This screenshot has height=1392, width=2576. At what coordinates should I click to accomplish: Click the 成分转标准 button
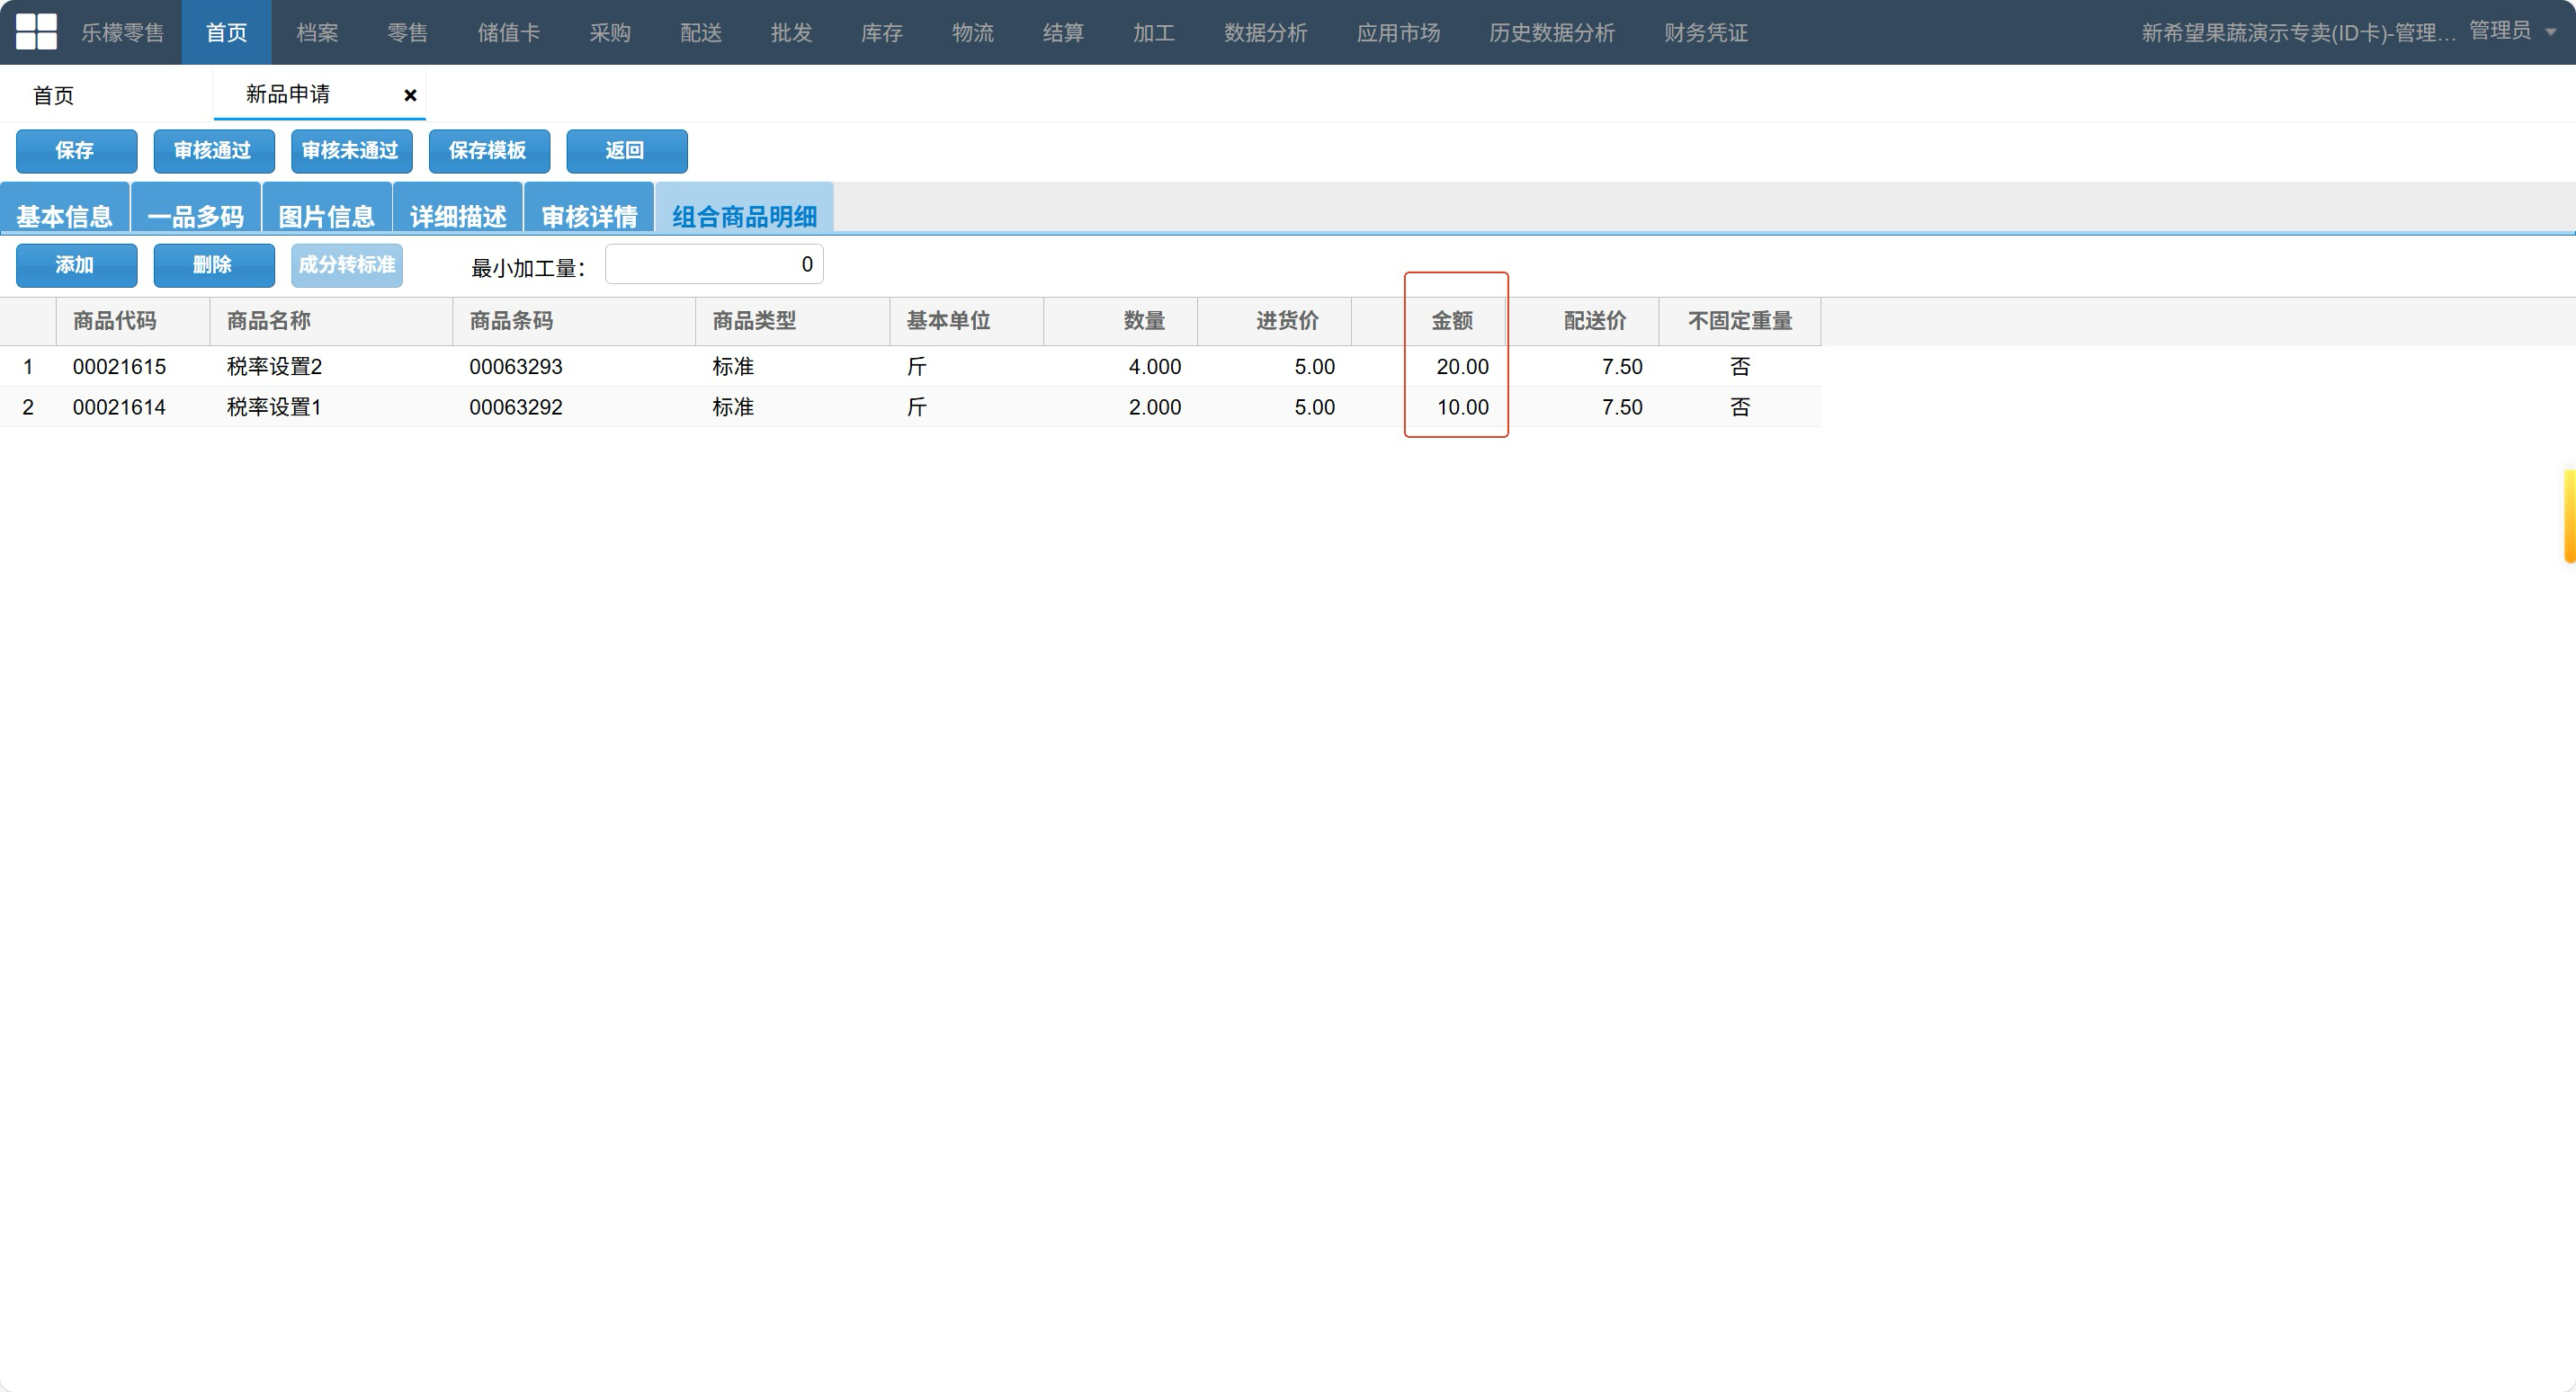pyautogui.click(x=347, y=265)
